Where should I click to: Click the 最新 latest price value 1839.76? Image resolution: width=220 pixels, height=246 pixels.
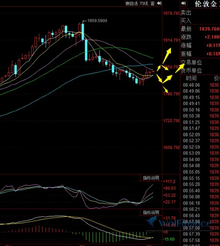(x=209, y=29)
